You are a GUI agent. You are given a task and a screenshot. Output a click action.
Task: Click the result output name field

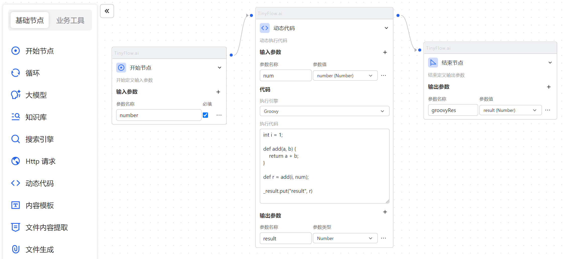[x=286, y=238]
